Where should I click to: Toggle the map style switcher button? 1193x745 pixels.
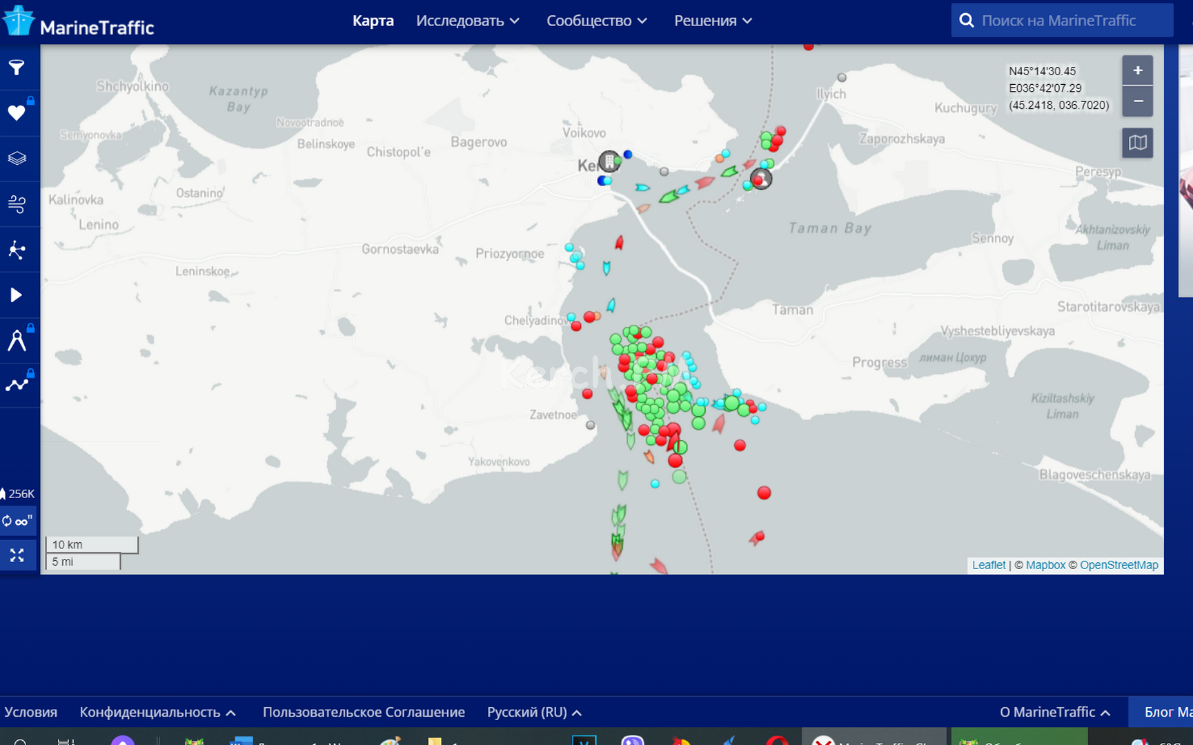[1137, 143]
